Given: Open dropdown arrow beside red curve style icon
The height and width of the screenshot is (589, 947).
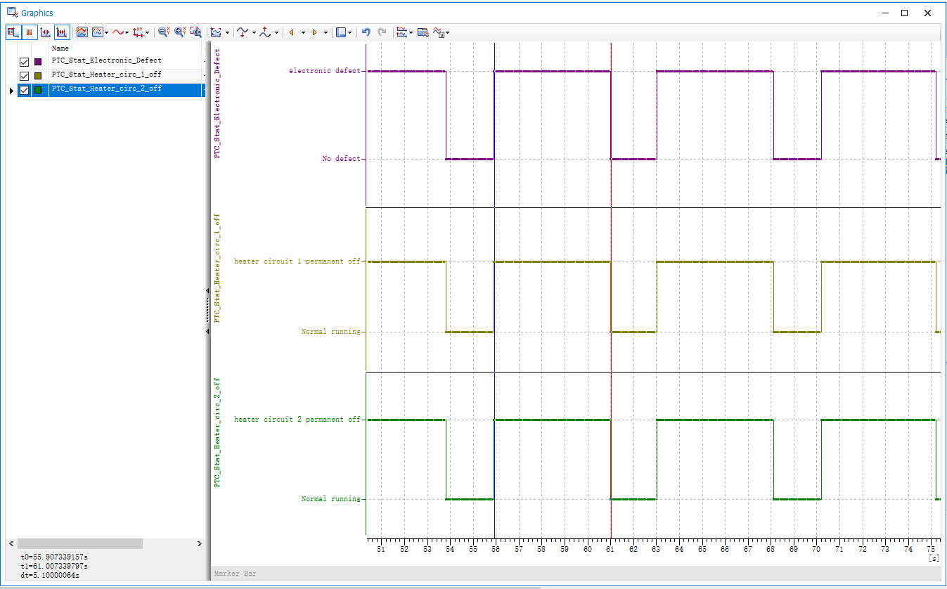Looking at the screenshot, I should [x=127, y=32].
